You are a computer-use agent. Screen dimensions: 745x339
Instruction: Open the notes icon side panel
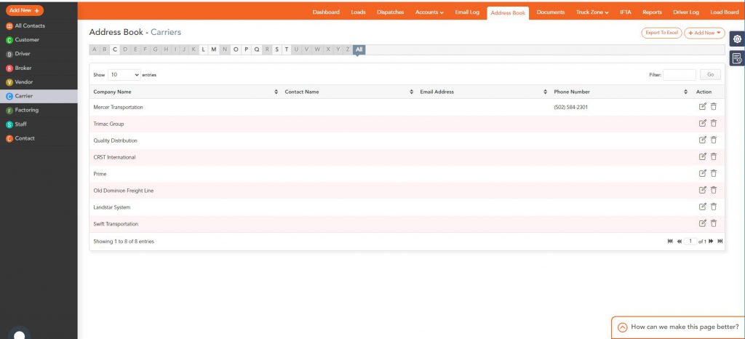737,58
